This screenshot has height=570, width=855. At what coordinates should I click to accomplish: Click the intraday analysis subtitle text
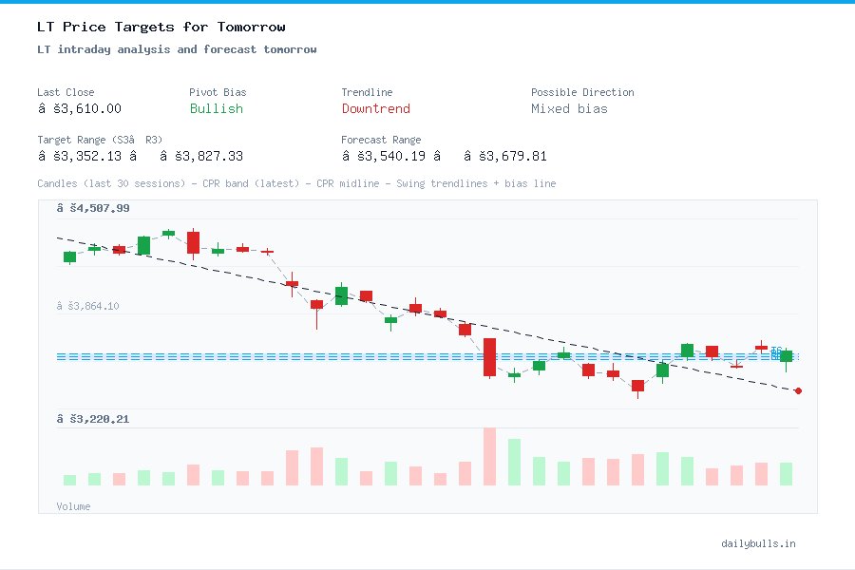click(x=177, y=49)
